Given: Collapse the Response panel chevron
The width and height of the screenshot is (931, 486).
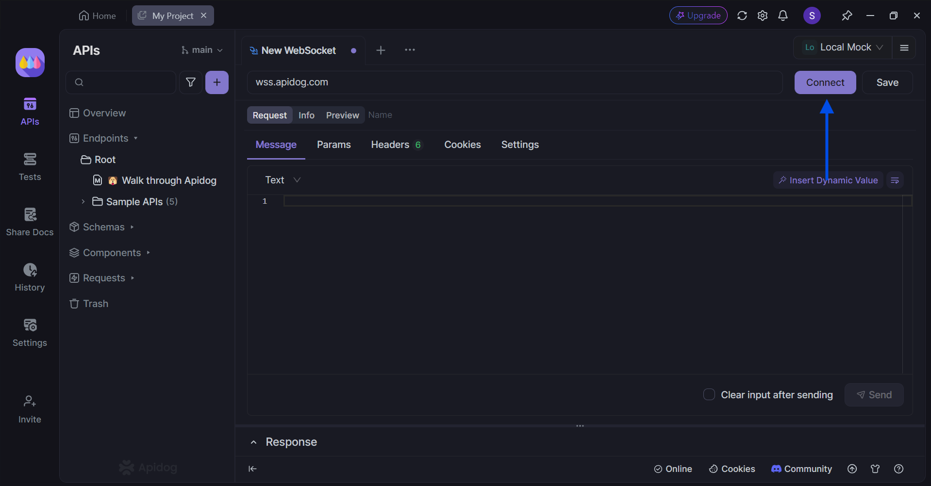Looking at the screenshot, I should coord(253,442).
